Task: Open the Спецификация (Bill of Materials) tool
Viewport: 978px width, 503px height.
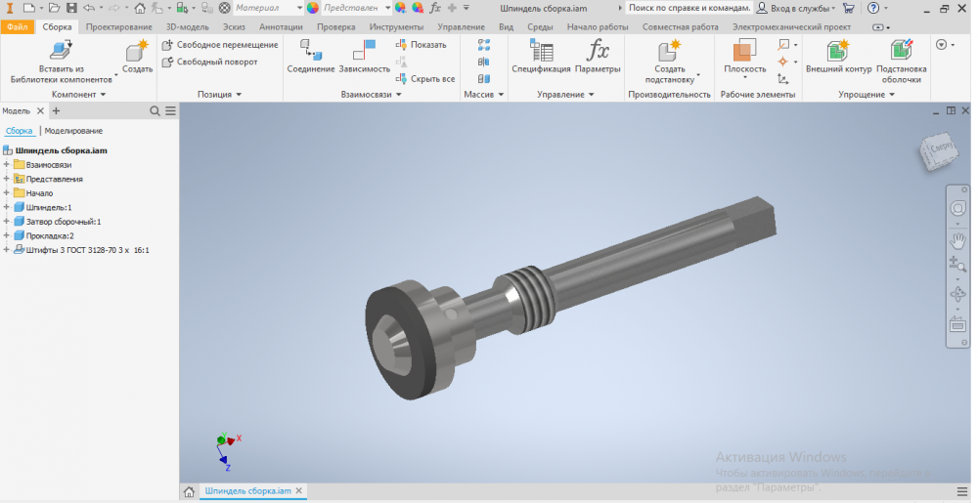Action: 540,52
